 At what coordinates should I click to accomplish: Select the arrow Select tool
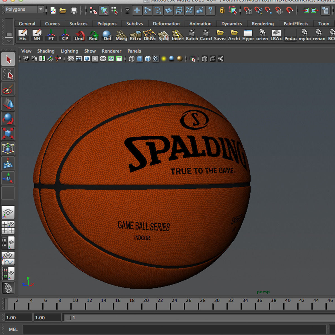8,59
